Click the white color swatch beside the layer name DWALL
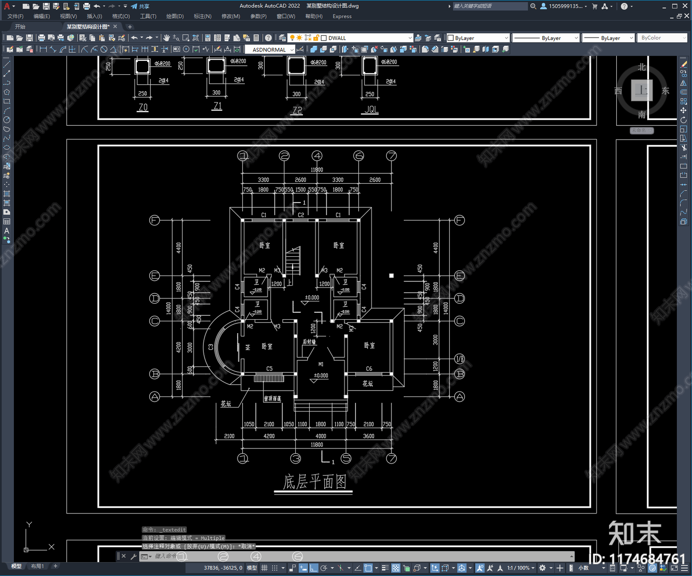 click(324, 38)
